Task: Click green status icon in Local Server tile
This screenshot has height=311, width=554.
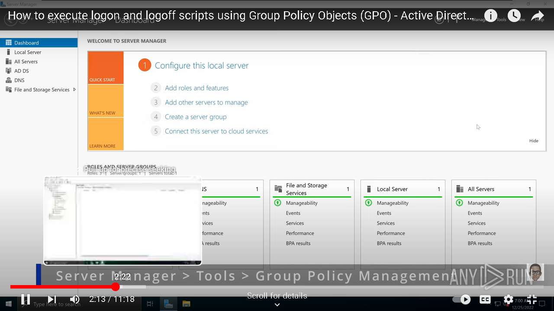Action: coord(368,203)
